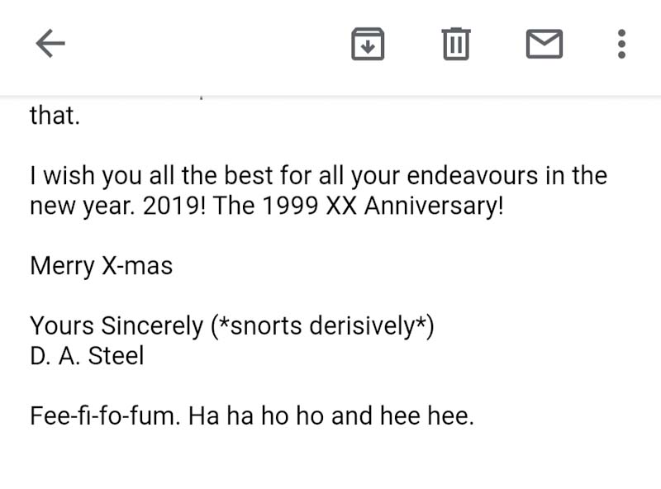Screen dimensions: 661x489
Task: Click the "Merry X-mas" line
Action: (101, 266)
